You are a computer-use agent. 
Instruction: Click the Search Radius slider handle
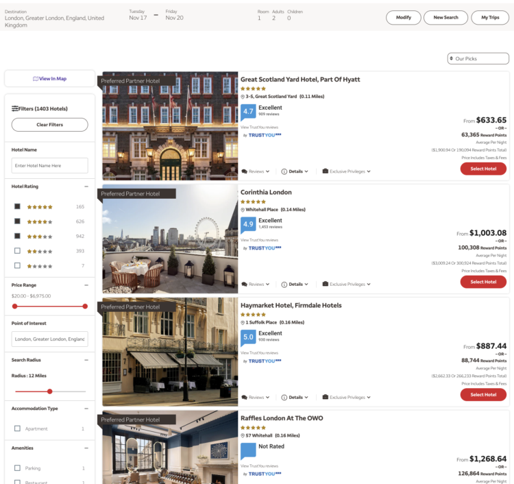click(50, 391)
